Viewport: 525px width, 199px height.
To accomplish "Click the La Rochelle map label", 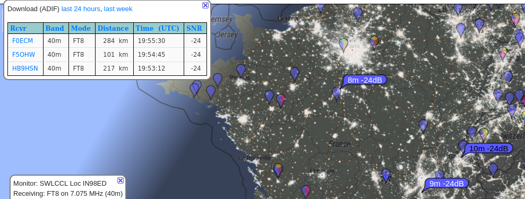I will [x=255, y=158].
